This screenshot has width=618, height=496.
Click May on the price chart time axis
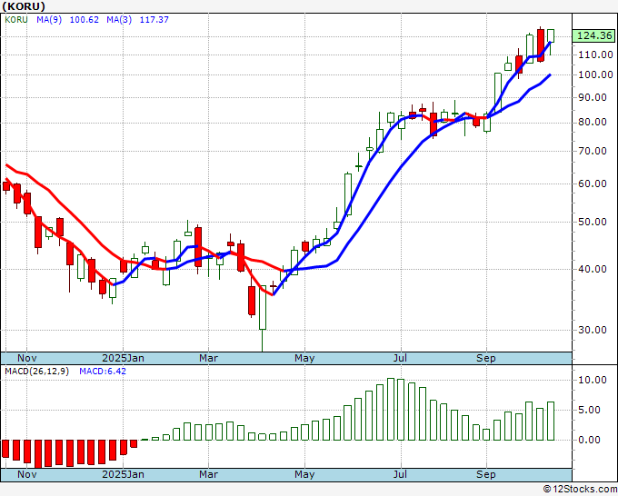click(304, 358)
